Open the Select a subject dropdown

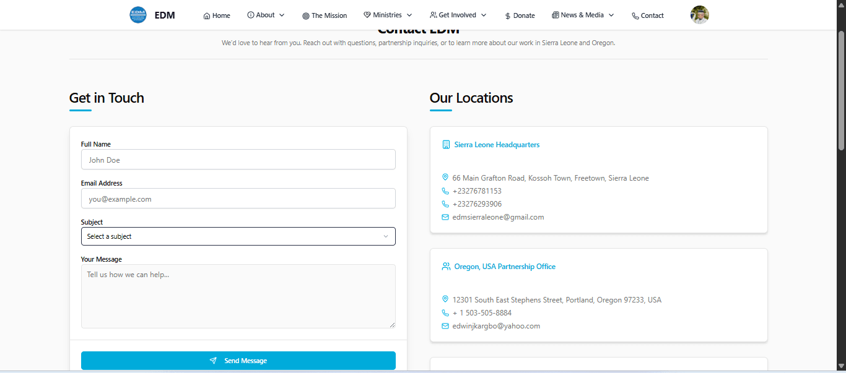238,236
